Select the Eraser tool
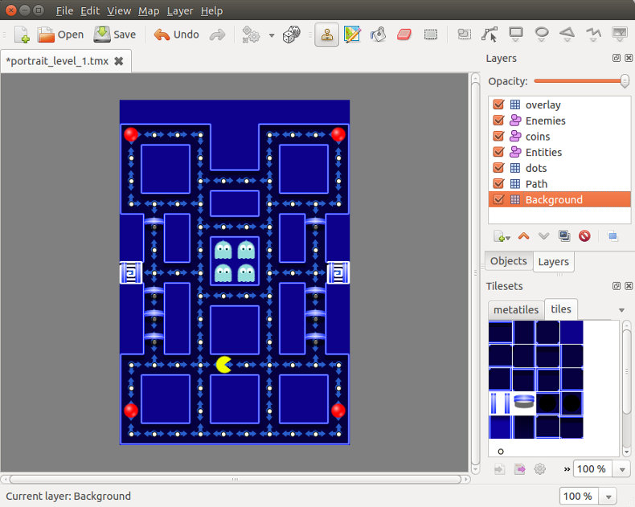 coord(404,35)
